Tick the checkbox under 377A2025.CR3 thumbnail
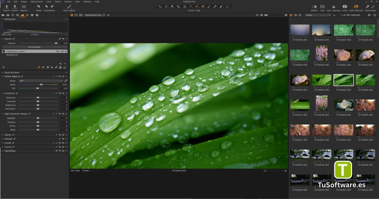This screenshot has width=379, height=199. click(293, 37)
